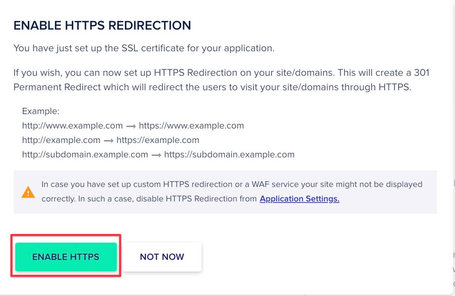The height and width of the screenshot is (296, 455).
Task: Click the orange warning triangle icon
Action: click(x=28, y=192)
